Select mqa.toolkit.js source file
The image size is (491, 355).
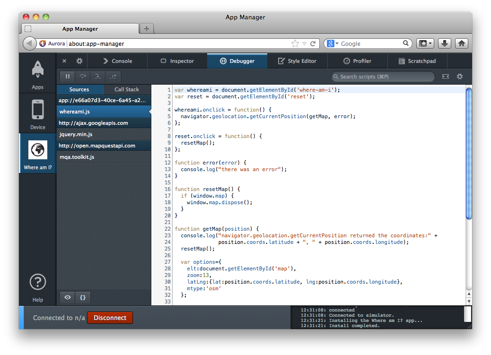[x=104, y=157]
